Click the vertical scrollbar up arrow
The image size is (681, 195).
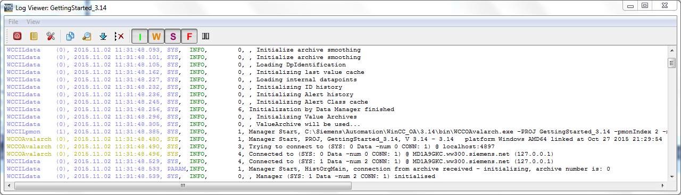[671, 50]
